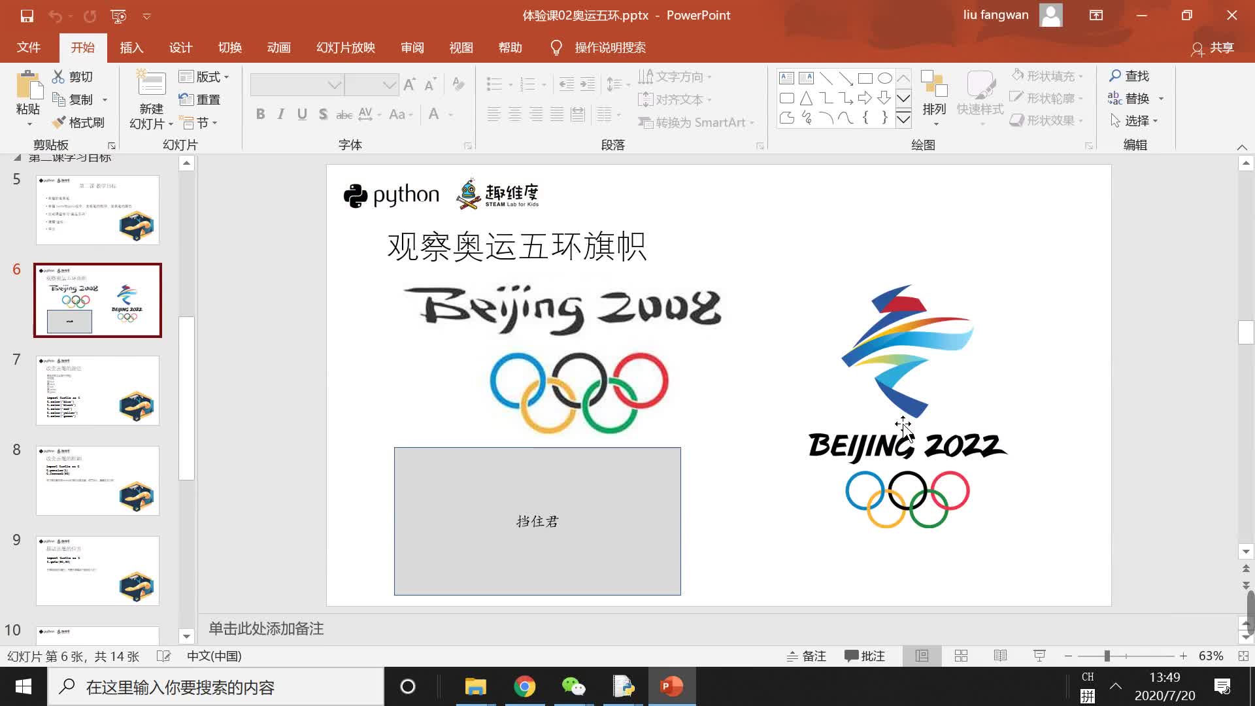Click the Cut scissors button
This screenshot has height=706, width=1255.
coord(73,76)
